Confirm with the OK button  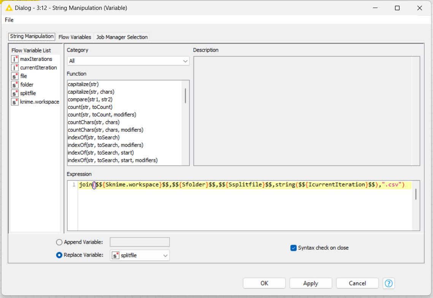[x=264, y=283]
